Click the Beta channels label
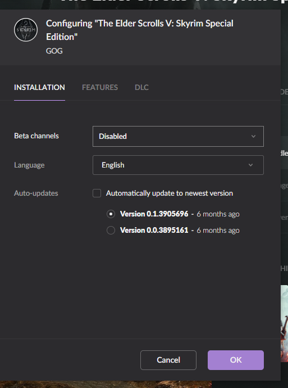 coord(36,136)
